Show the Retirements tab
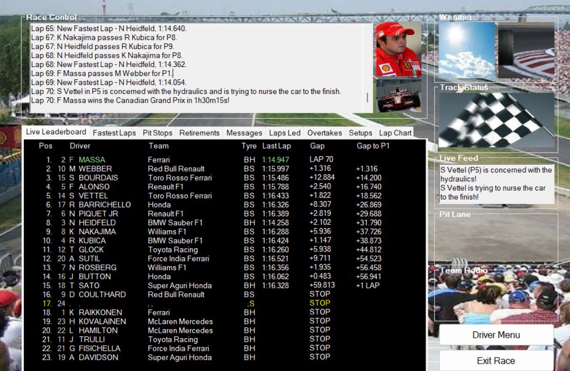This screenshot has width=570, height=371. [x=199, y=133]
